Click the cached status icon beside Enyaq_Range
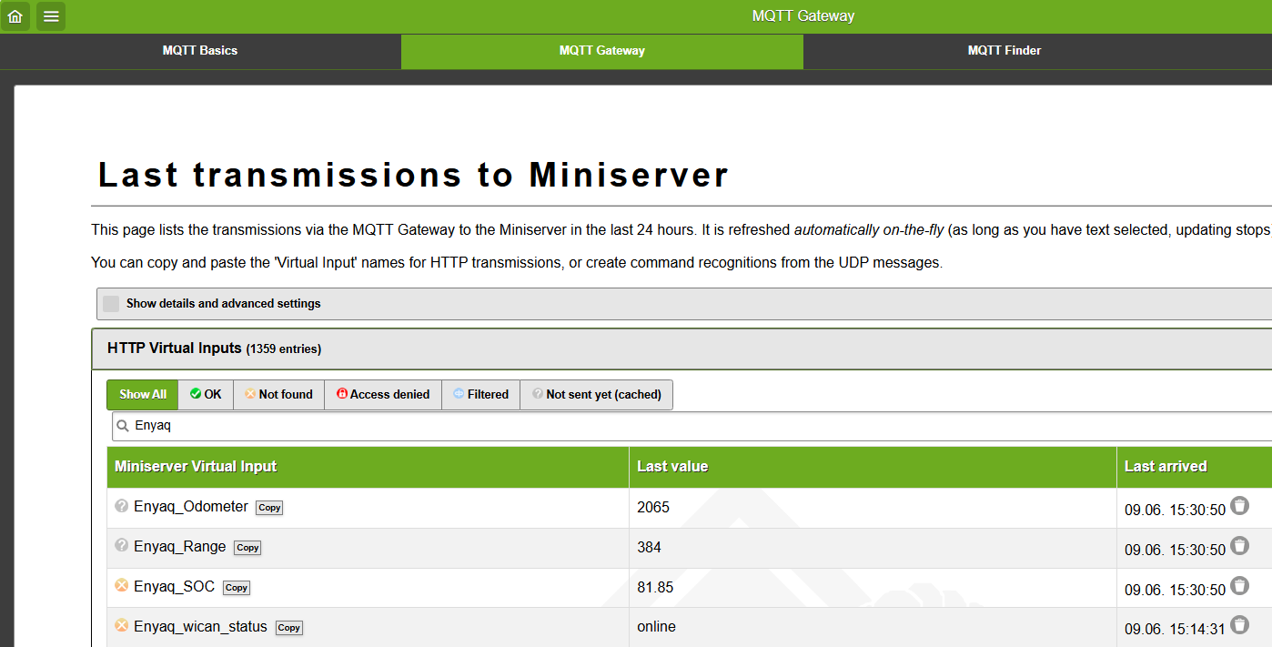The height and width of the screenshot is (647, 1272). (122, 546)
